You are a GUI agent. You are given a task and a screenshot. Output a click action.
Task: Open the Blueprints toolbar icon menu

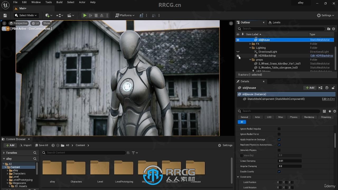tap(60, 16)
